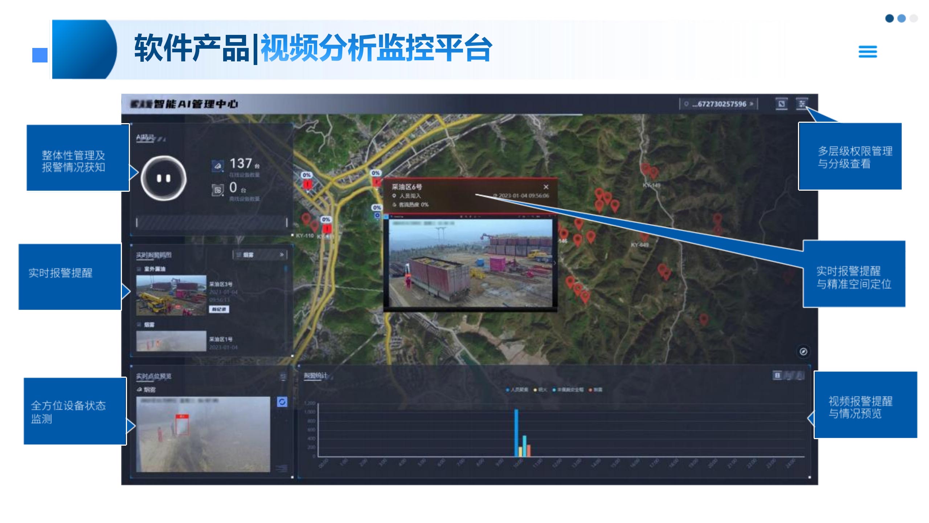Click the blue refresh icon beside preview video
This screenshot has height=523, width=929.
[x=282, y=402]
